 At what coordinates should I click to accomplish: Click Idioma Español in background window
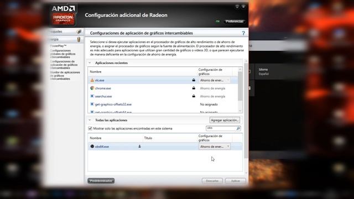pyautogui.click(x=263, y=71)
